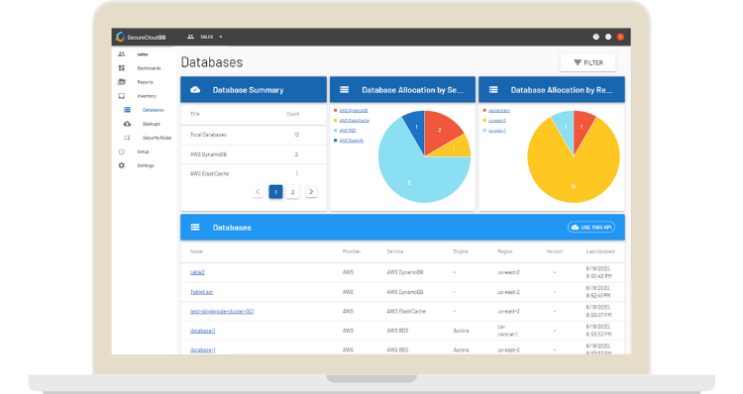Click the Last Updated column header
Image resolution: width=743 pixels, height=394 pixels.
600,251
